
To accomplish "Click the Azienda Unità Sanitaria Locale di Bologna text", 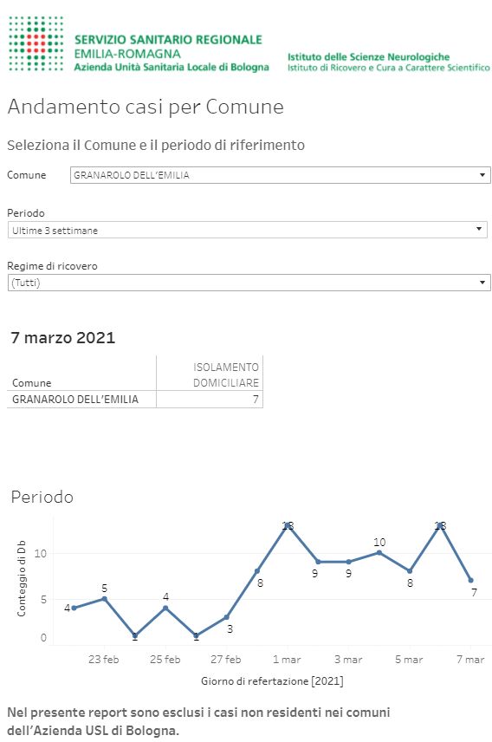I will click(x=172, y=68).
